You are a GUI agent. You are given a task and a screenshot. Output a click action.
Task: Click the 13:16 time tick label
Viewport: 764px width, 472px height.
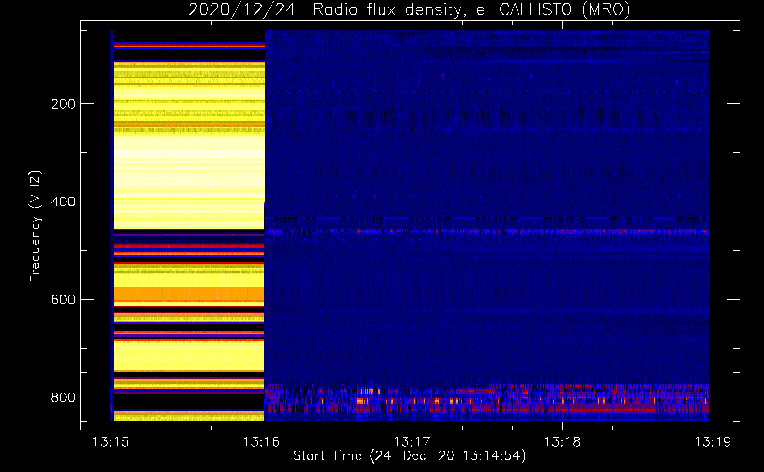[x=261, y=442]
